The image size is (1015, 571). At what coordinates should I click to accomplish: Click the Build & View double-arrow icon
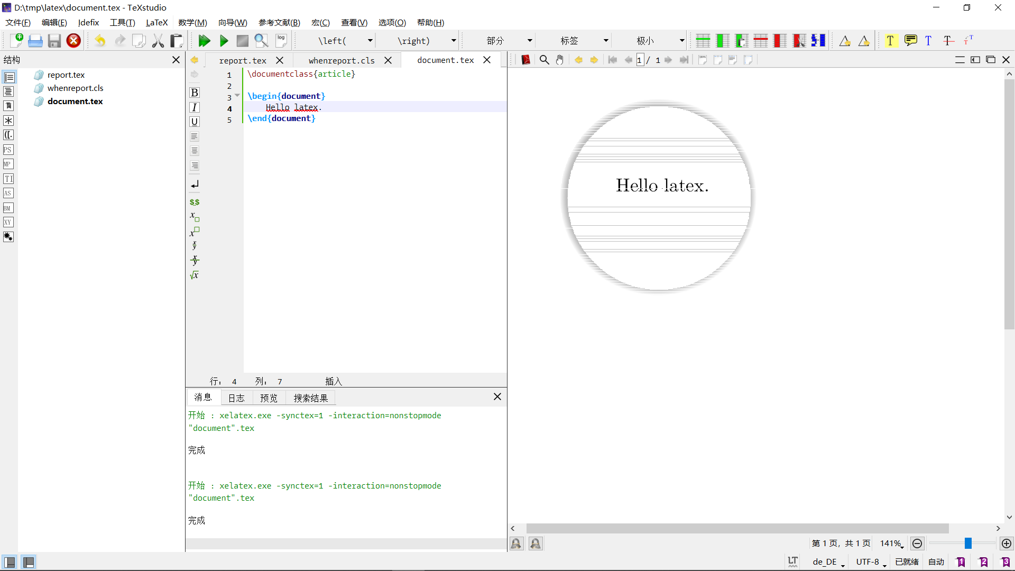tap(204, 41)
